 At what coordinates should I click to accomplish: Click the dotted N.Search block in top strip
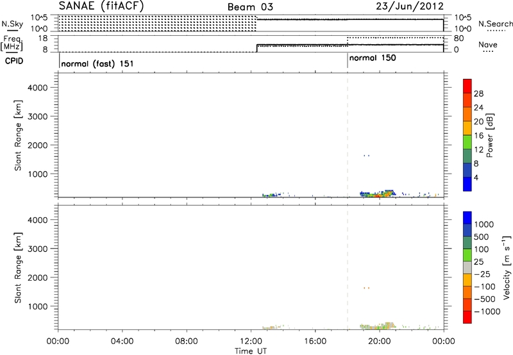coord(157,23)
